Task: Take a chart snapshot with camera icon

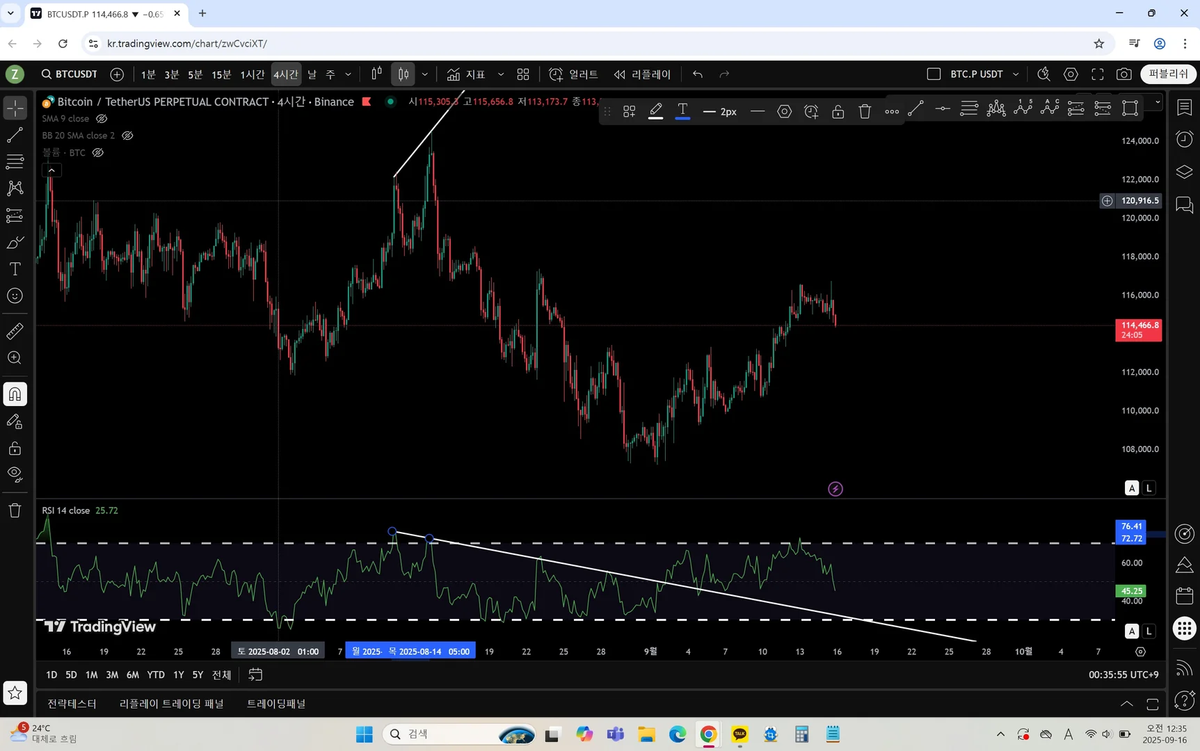Action: [x=1123, y=74]
